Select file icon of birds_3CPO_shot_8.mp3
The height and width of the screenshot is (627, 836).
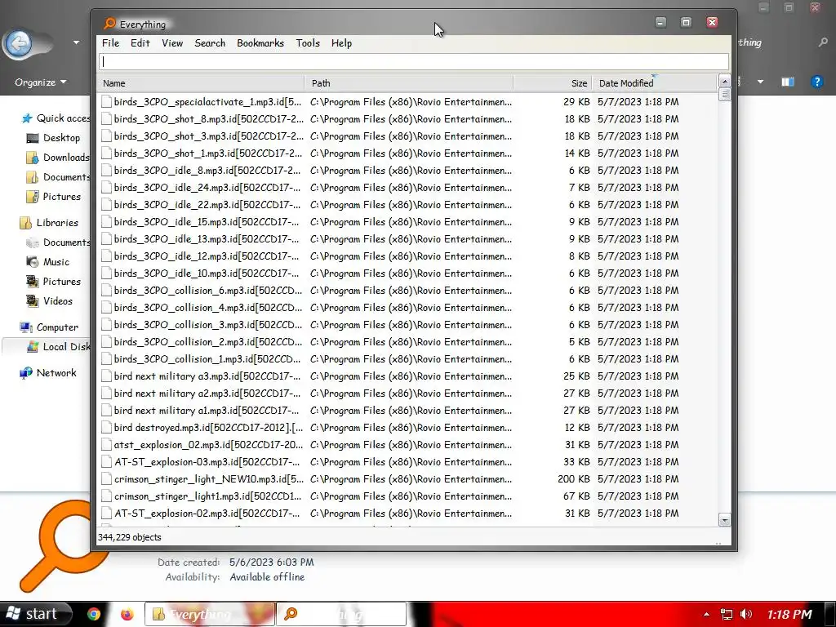[106, 119]
